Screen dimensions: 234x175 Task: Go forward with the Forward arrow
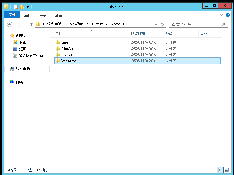[x=18, y=24]
